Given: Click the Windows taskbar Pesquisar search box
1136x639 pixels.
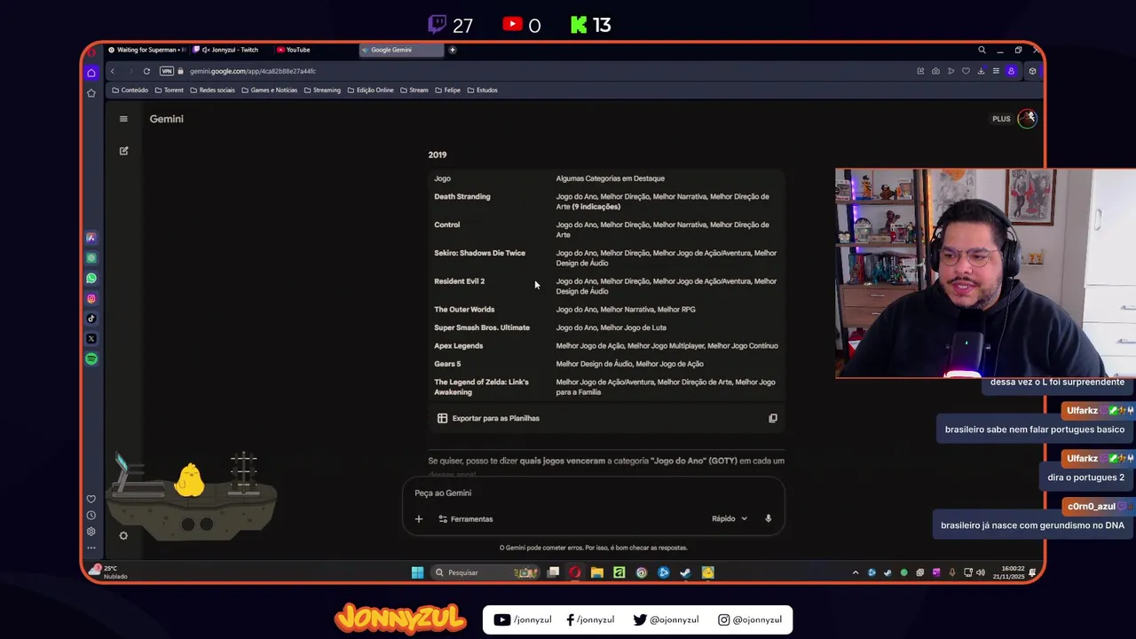Looking at the screenshot, I should point(485,572).
